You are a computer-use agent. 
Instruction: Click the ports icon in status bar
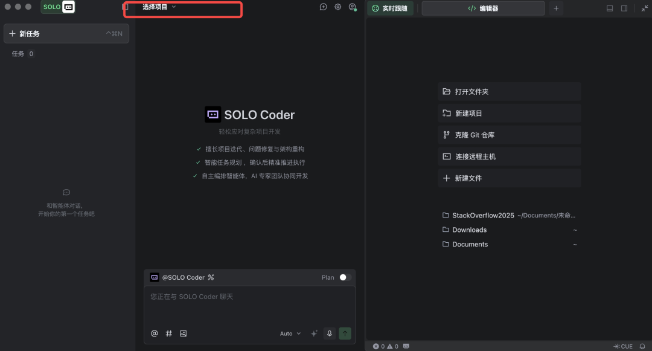point(406,346)
